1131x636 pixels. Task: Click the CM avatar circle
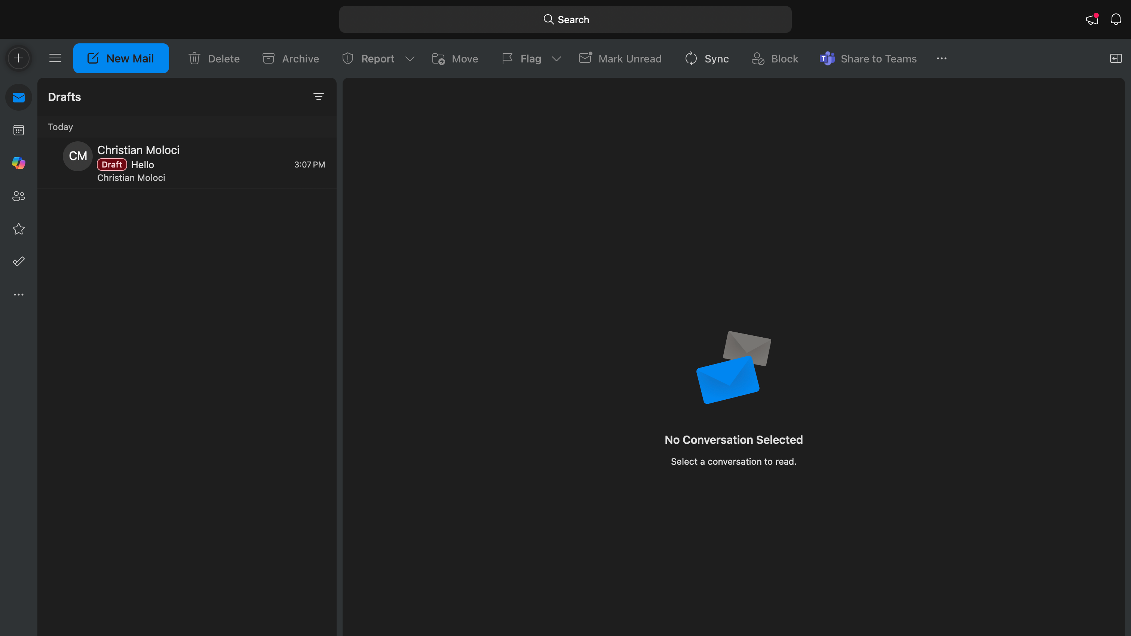click(x=78, y=156)
